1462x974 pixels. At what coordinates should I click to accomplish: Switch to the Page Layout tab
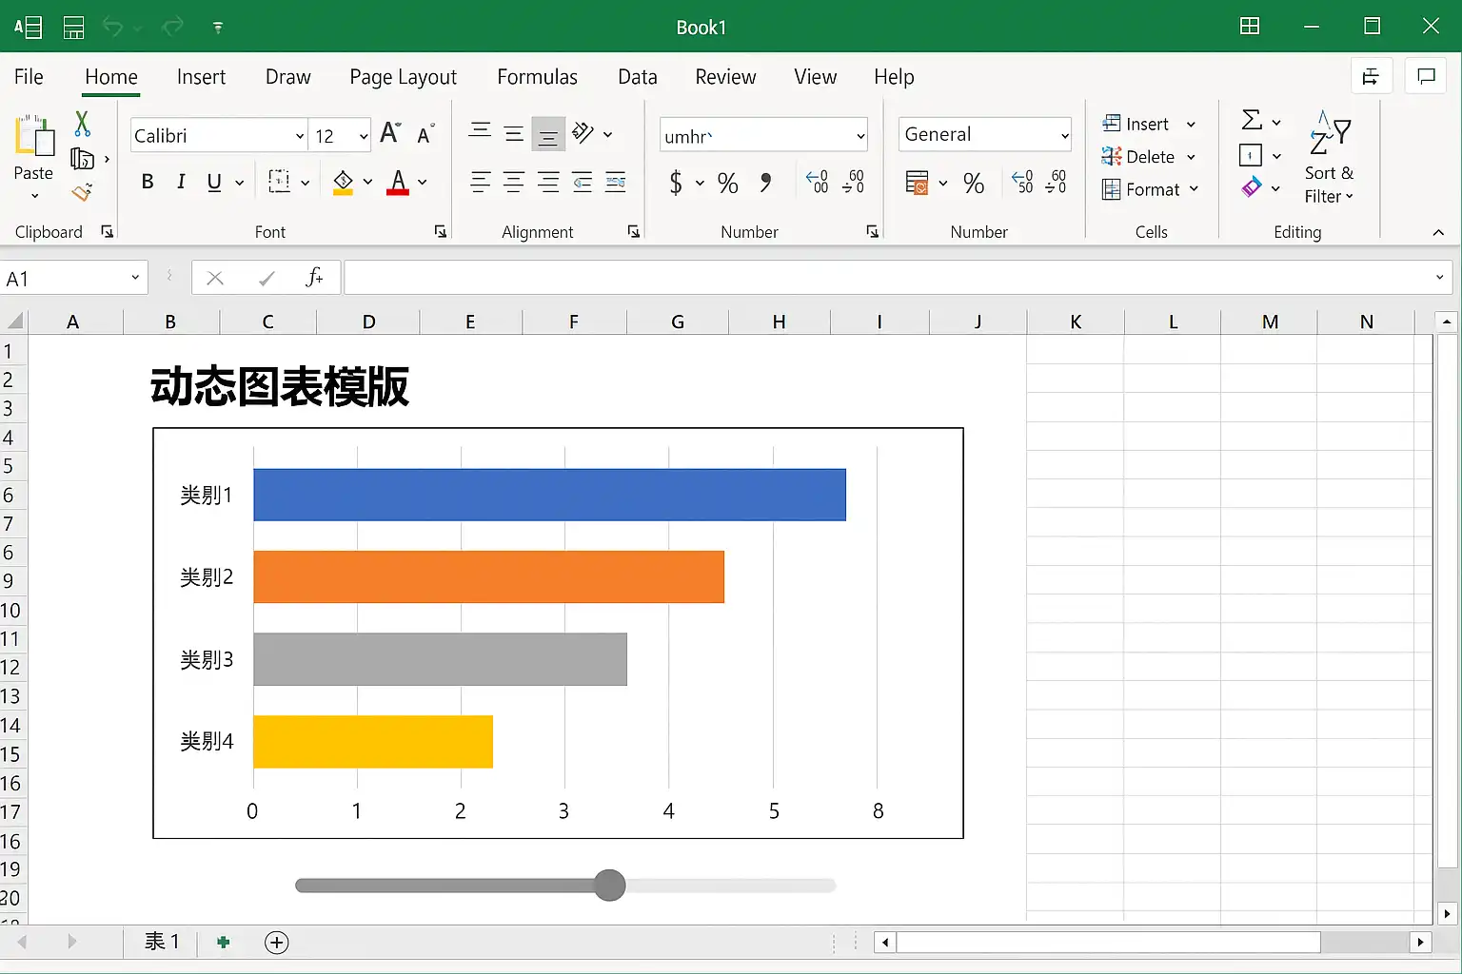403,77
